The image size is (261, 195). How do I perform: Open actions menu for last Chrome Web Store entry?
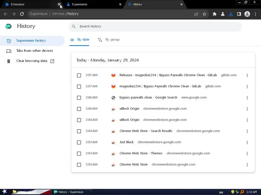[247, 165]
